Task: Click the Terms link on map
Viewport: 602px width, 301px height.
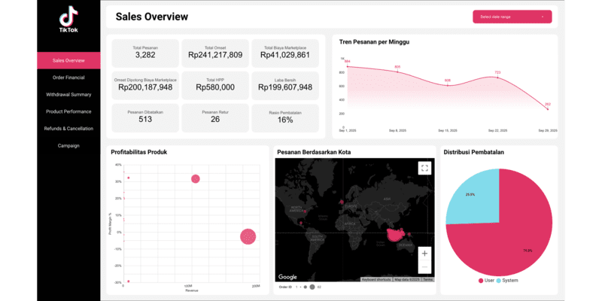Action: point(427,279)
